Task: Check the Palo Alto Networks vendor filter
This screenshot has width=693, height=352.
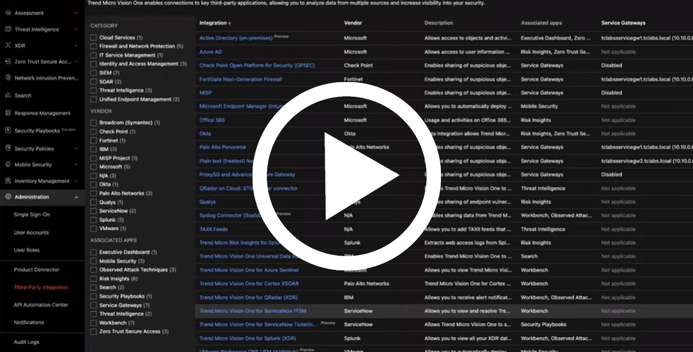Action: pos(93,193)
